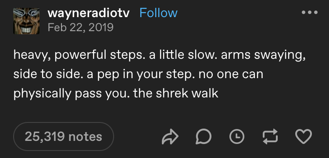Reply using the speech bubble icon
This screenshot has height=158, width=329.
click(x=204, y=136)
